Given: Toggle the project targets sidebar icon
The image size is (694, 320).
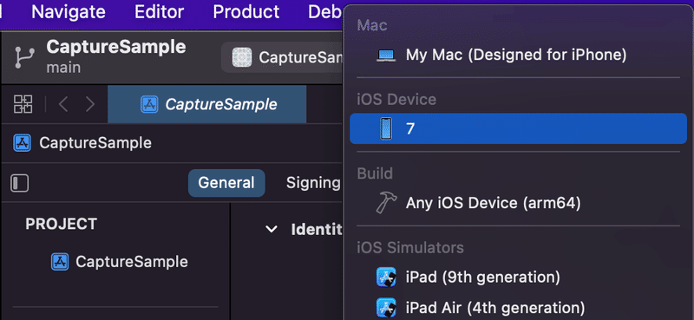Looking at the screenshot, I should (19, 183).
